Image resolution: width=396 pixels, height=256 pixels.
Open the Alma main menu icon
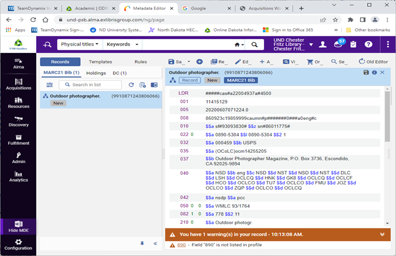[18, 63]
